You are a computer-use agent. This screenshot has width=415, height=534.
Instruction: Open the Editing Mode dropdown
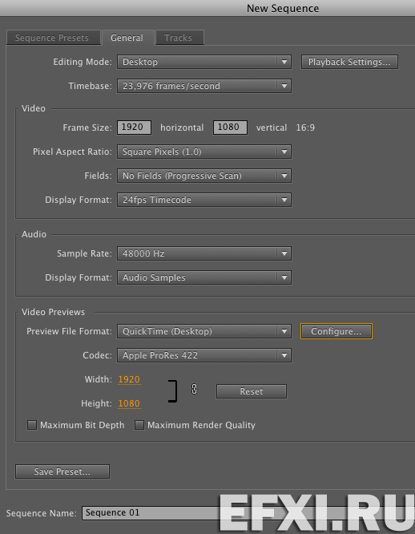204,62
